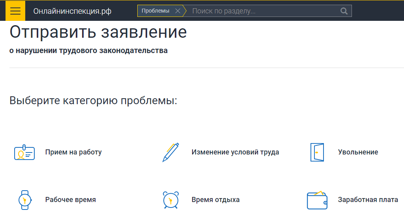Viewport: 404px width, 215px height.
Task: Open the Заработная плата category
Action: pyautogui.click(x=368, y=200)
